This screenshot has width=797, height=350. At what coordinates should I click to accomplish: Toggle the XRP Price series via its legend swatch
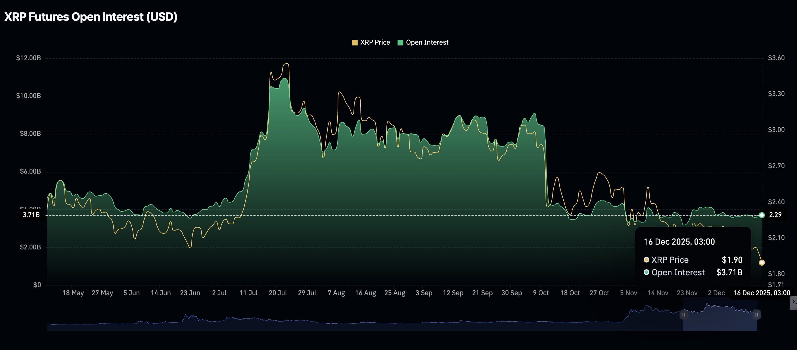(x=354, y=42)
